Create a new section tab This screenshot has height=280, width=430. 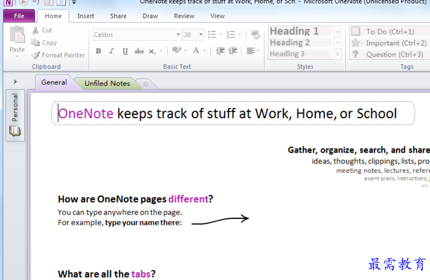(146, 84)
